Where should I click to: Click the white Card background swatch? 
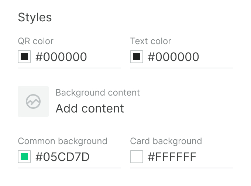(x=137, y=157)
